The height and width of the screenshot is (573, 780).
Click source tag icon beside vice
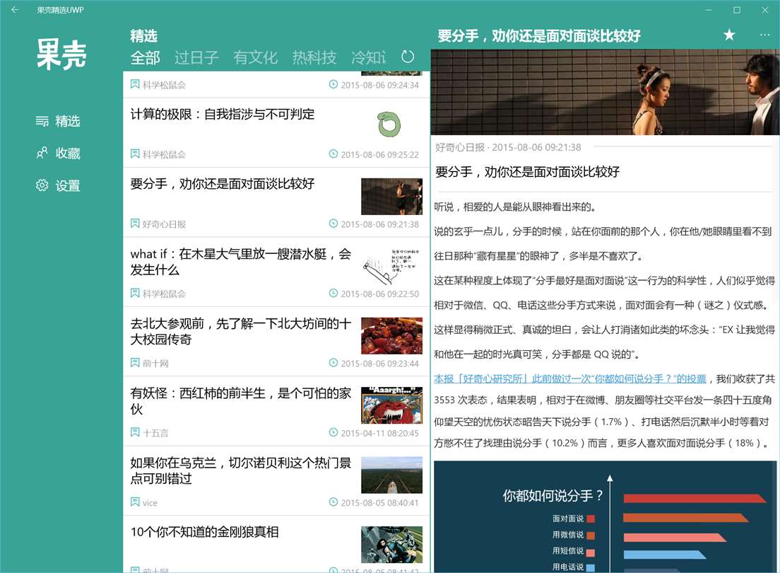point(135,502)
